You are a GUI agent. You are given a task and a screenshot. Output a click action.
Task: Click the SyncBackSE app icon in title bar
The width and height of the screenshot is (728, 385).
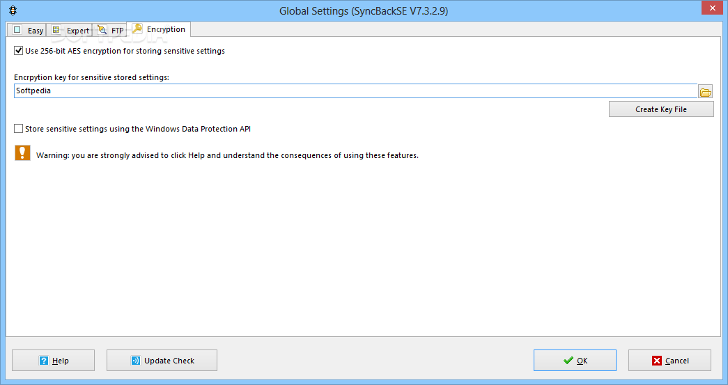[13, 10]
